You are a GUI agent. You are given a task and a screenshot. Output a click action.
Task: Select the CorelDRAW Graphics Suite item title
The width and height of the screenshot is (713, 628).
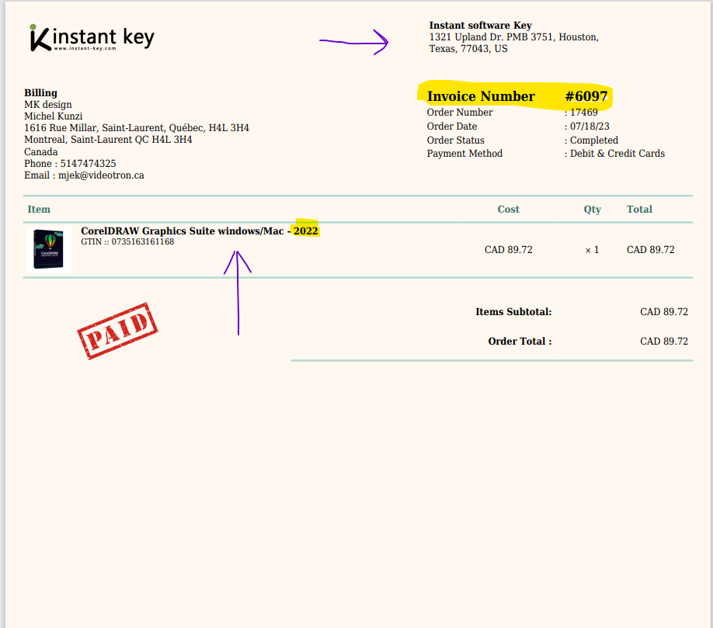pos(183,231)
